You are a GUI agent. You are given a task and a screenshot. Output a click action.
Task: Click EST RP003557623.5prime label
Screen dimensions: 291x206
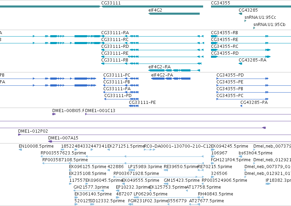point(64,153)
